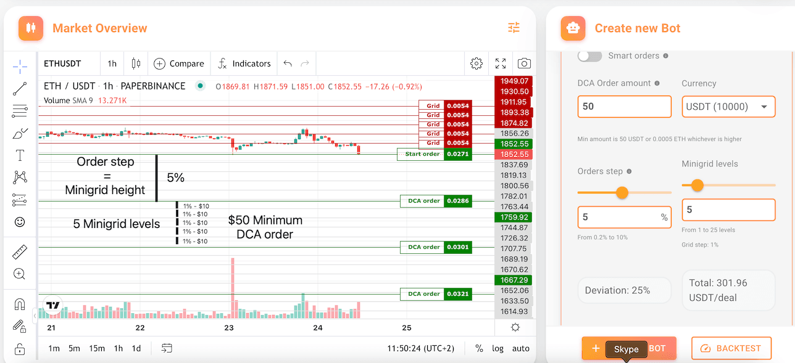Take a chart snapshot with camera icon
This screenshot has height=363, width=795.
pos(524,63)
